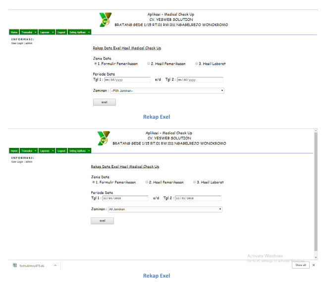
Task: Click scrollbar down arrow in lower window
Action: [x=316, y=257]
